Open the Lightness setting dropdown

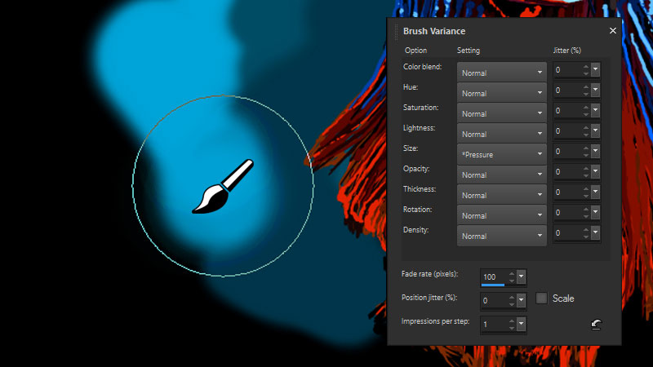point(502,134)
